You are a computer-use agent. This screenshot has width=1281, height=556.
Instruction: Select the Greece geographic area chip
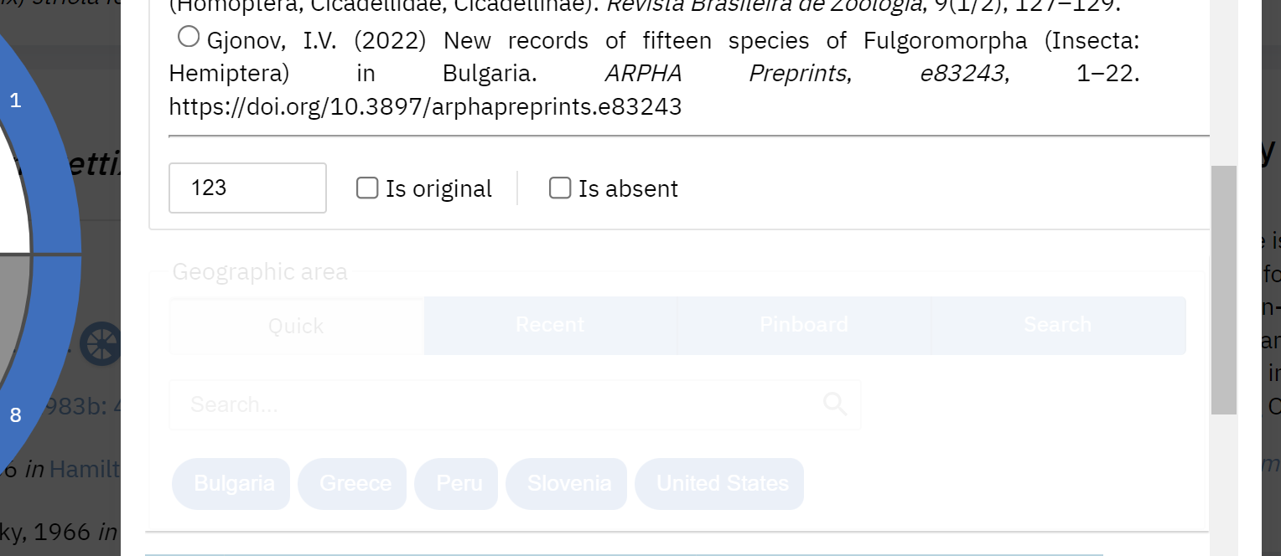click(352, 483)
